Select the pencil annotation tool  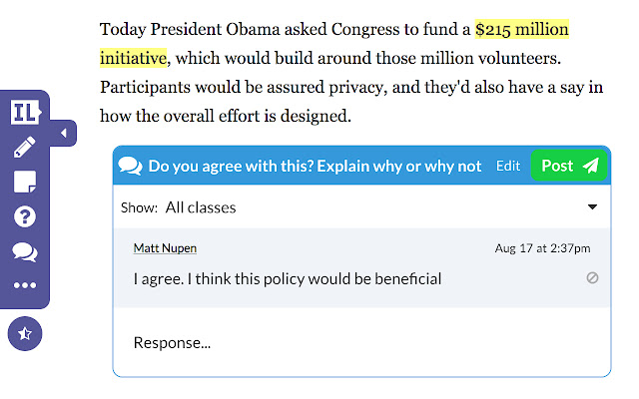click(x=24, y=149)
